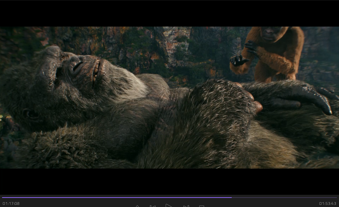Click the elapsed time 01:17:08

11,204
